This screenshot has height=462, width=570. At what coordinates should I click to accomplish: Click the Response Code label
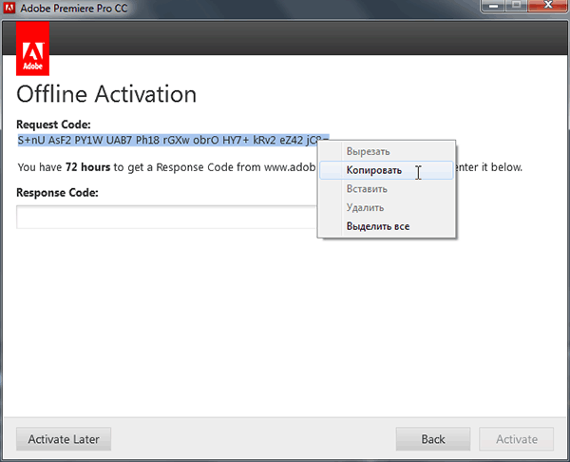point(57,192)
